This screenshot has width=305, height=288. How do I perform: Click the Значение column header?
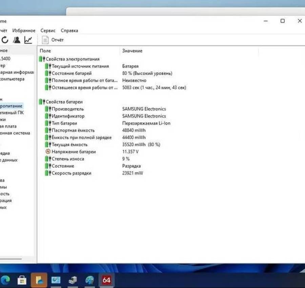(132, 51)
